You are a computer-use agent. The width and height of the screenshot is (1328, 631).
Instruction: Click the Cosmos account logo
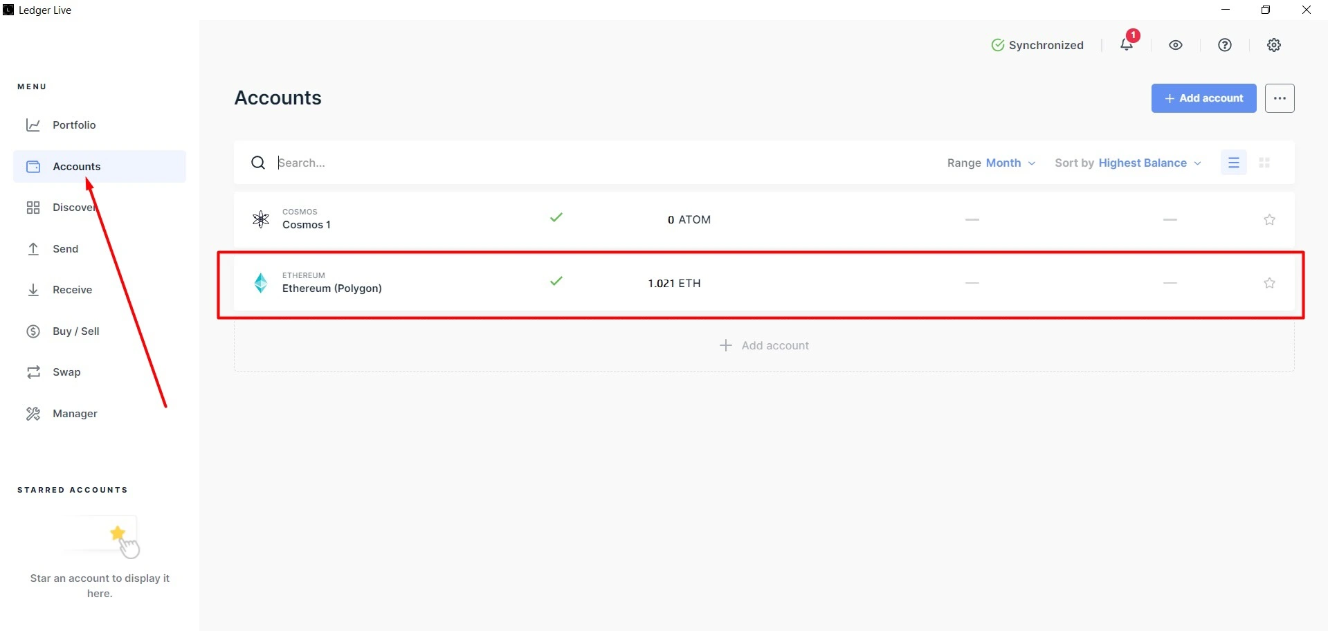(x=261, y=219)
